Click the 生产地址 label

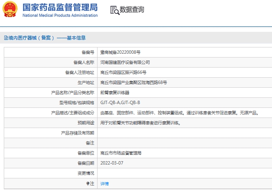click(86, 82)
